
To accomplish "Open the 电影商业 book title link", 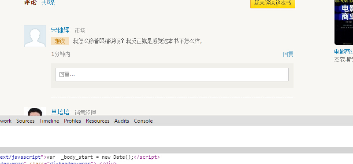I will point(344,52).
